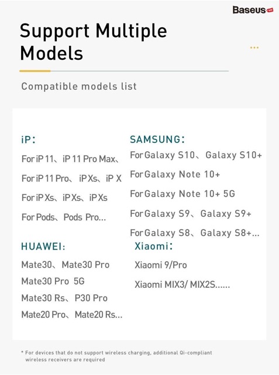Click the Qi-compliant wireless receivers footnote
Screen dimensions: 279x375
point(117,356)
